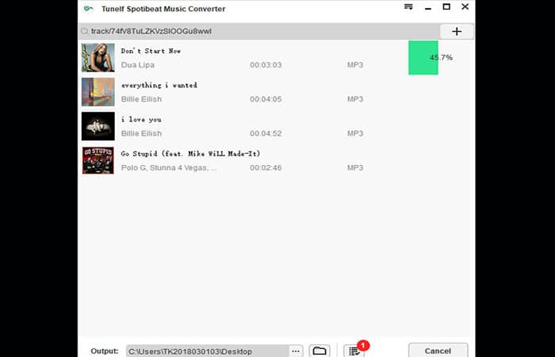Select the Don't Start Now album thumbnail
Image resolution: width=555 pixels, height=357 pixels.
pos(98,58)
